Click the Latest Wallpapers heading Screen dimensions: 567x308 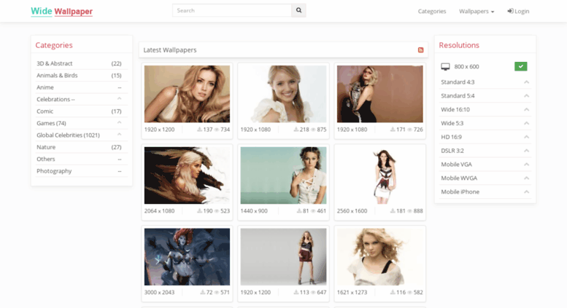[x=169, y=50]
